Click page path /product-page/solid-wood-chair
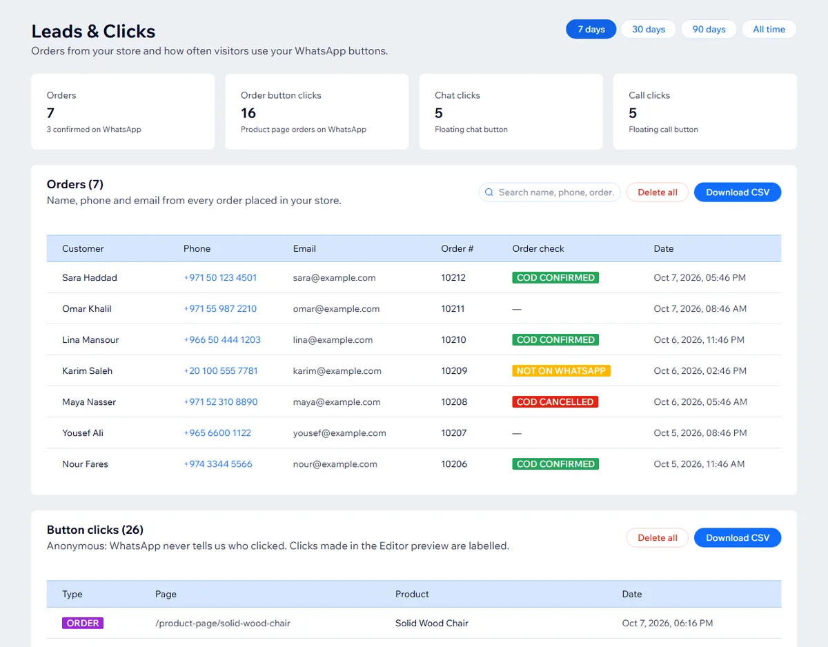This screenshot has width=828, height=647. [x=223, y=624]
